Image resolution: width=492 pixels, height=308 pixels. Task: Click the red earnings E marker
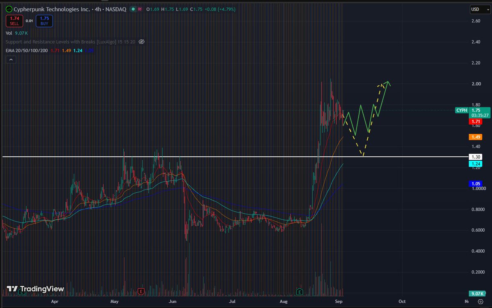point(141,292)
